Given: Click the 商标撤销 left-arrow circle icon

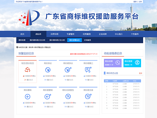Looking at the screenshot, I should pos(27,97).
